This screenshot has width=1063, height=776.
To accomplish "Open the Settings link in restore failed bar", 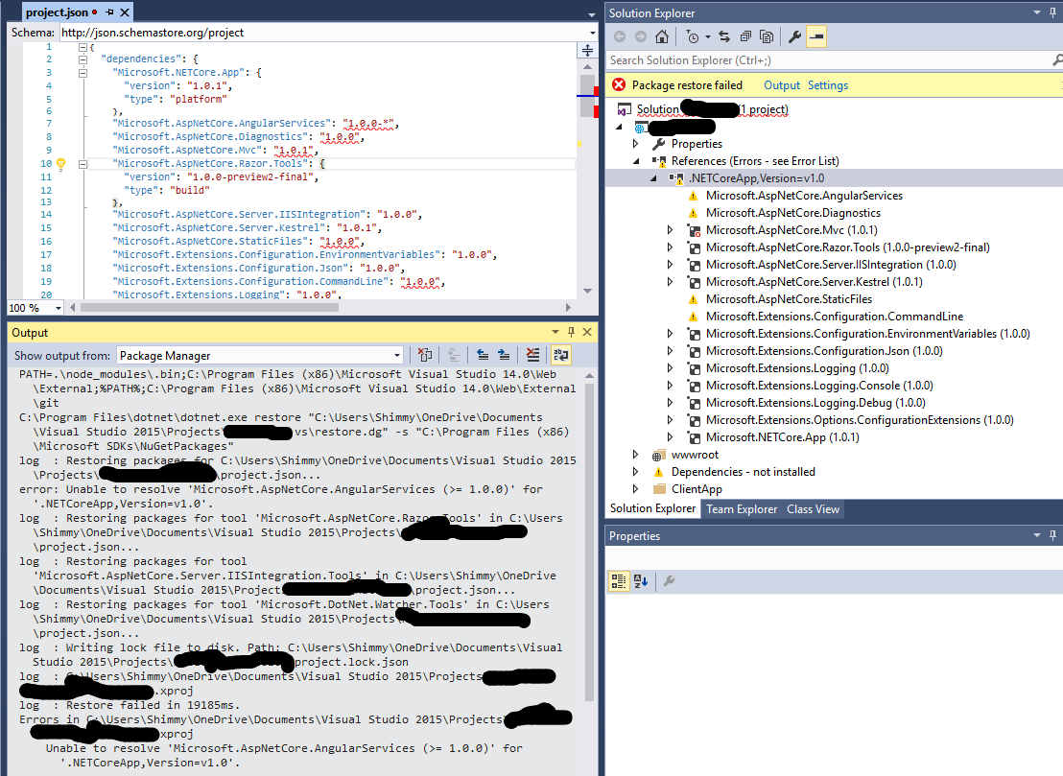I will click(x=828, y=85).
